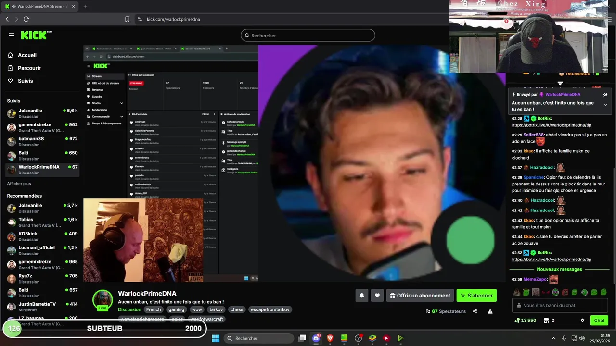Toggle the notification bell for channel
This screenshot has height=346, width=616.
pos(362,296)
